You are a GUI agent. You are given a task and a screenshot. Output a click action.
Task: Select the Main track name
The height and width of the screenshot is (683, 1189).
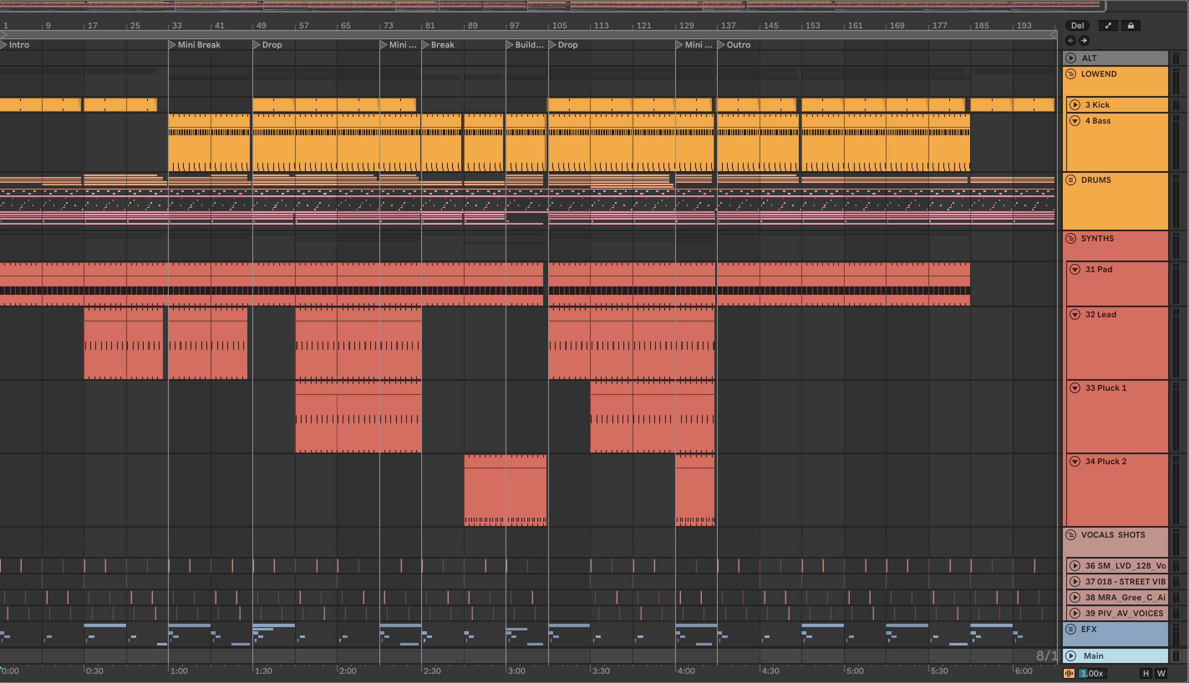point(1093,656)
